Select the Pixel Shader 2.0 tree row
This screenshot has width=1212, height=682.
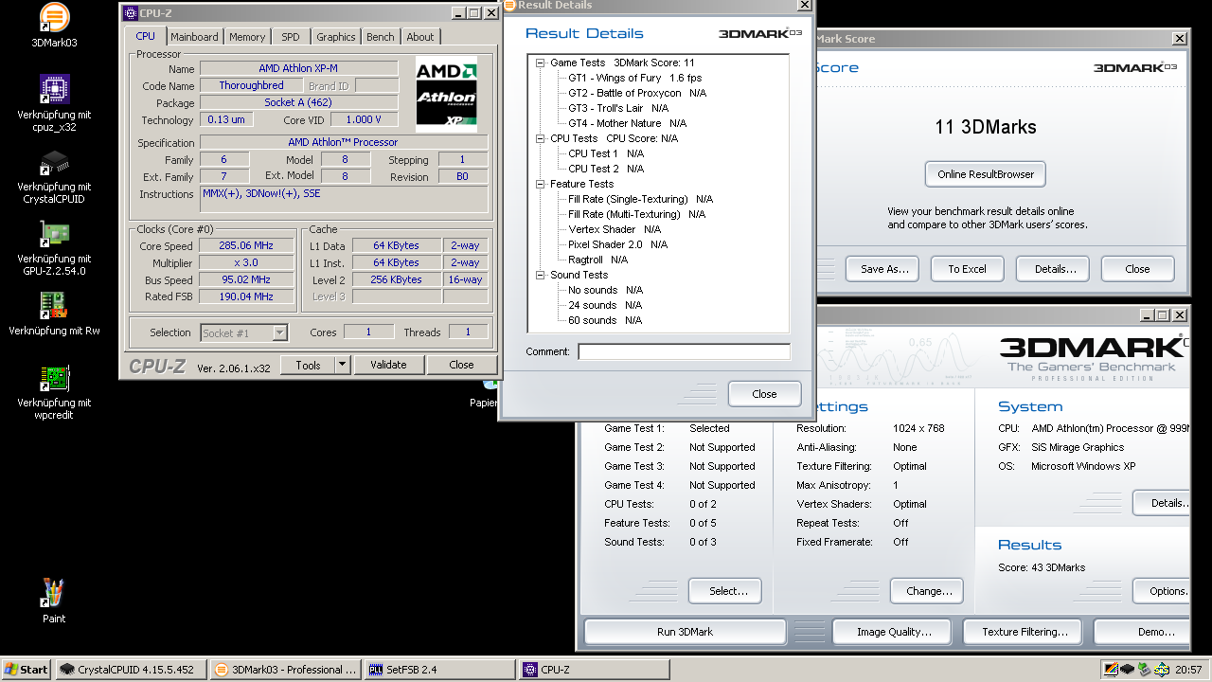(x=617, y=244)
